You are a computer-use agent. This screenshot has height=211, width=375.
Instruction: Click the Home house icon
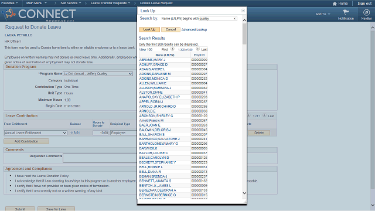[335, 4]
